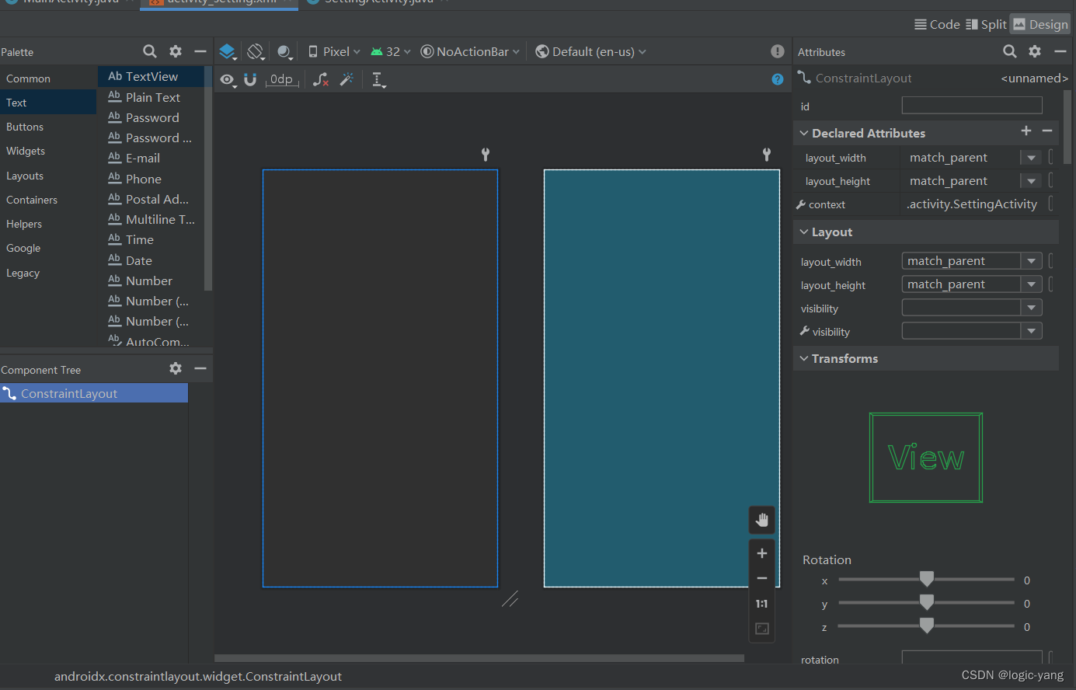Collapse Declared Attributes section
Screen dimensions: 1076x690
click(804, 133)
